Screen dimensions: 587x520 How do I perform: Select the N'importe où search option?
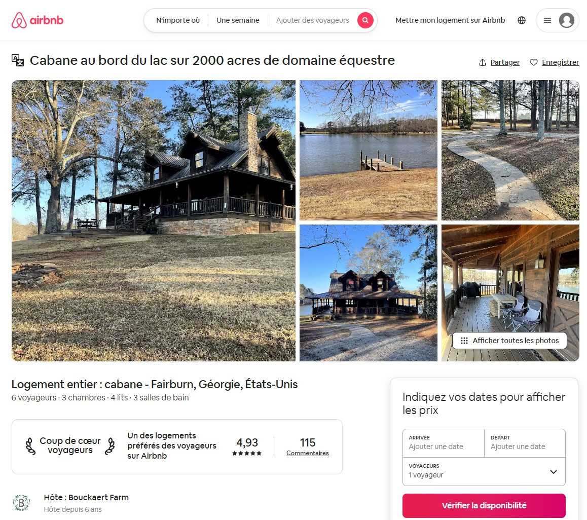[178, 20]
